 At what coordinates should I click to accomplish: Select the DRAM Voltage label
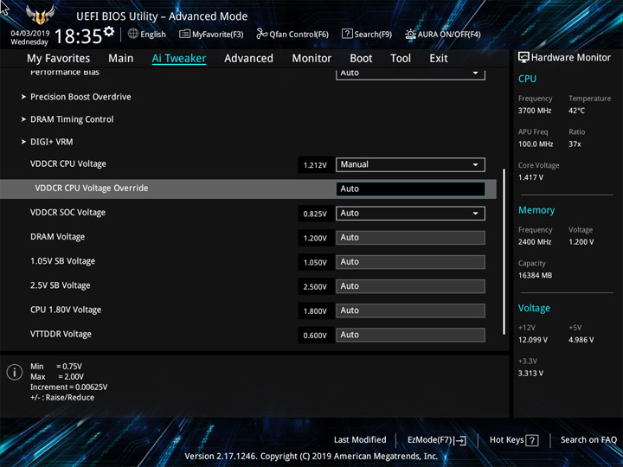pos(58,237)
